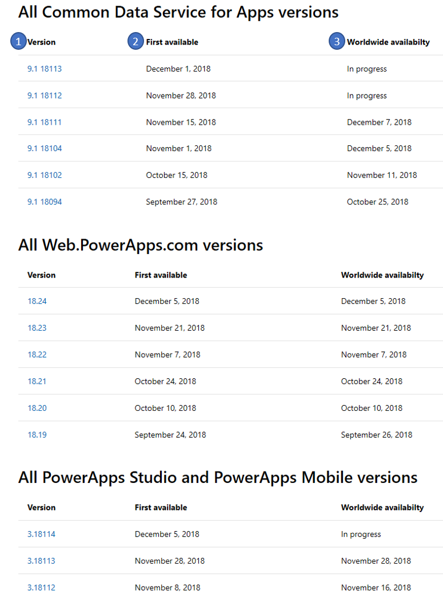Select the 9.1 18104 version link
Image resolution: width=443 pixels, height=598 pixels.
45,148
